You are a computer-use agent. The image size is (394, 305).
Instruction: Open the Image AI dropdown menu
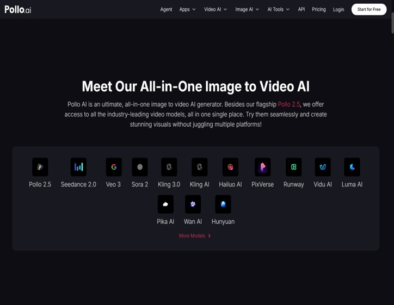[x=247, y=10]
